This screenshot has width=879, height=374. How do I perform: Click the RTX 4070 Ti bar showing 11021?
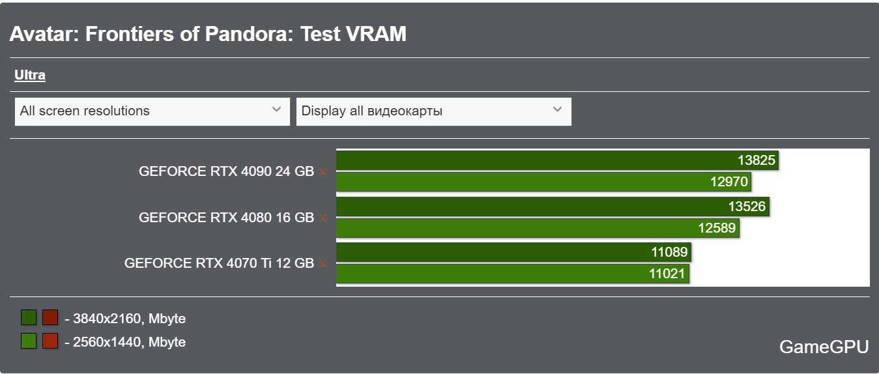click(513, 274)
